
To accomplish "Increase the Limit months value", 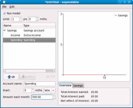I will (37, 18).
